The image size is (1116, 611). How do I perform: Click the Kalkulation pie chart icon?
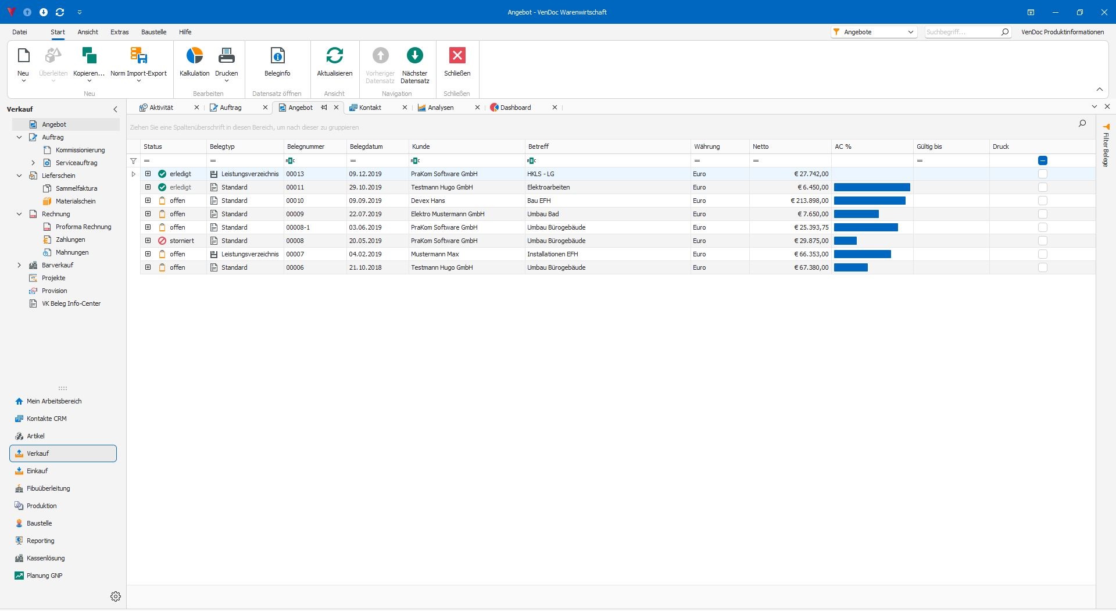194,56
